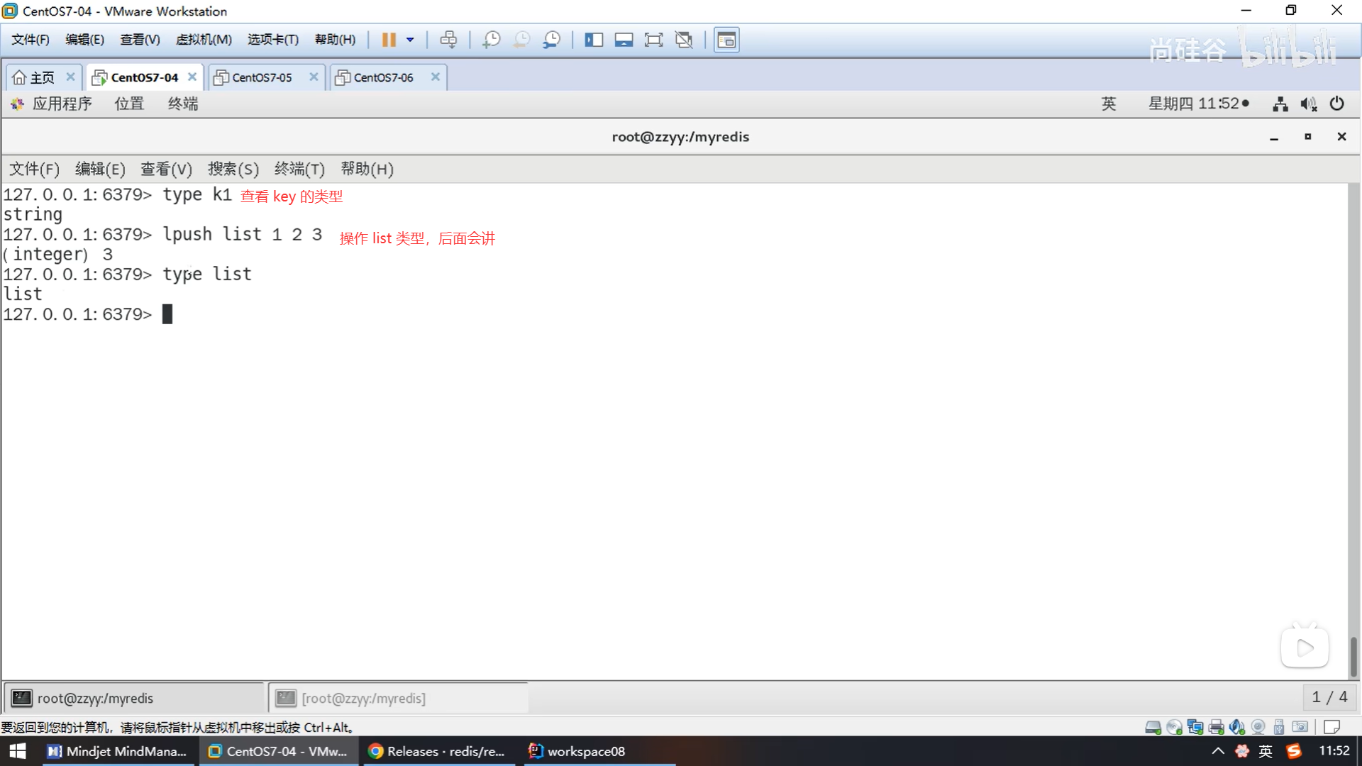
Task: Click Send Ctrl+Alt+Del icon
Action: [448, 40]
